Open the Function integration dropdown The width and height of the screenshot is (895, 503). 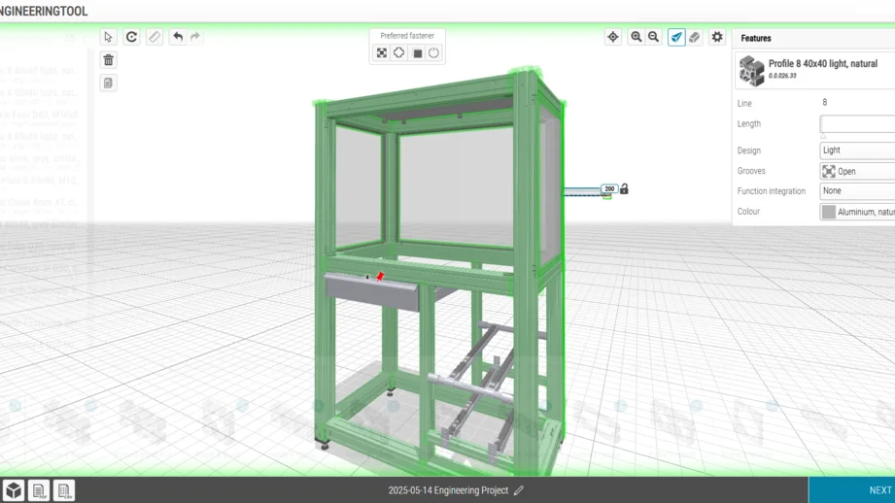click(857, 191)
